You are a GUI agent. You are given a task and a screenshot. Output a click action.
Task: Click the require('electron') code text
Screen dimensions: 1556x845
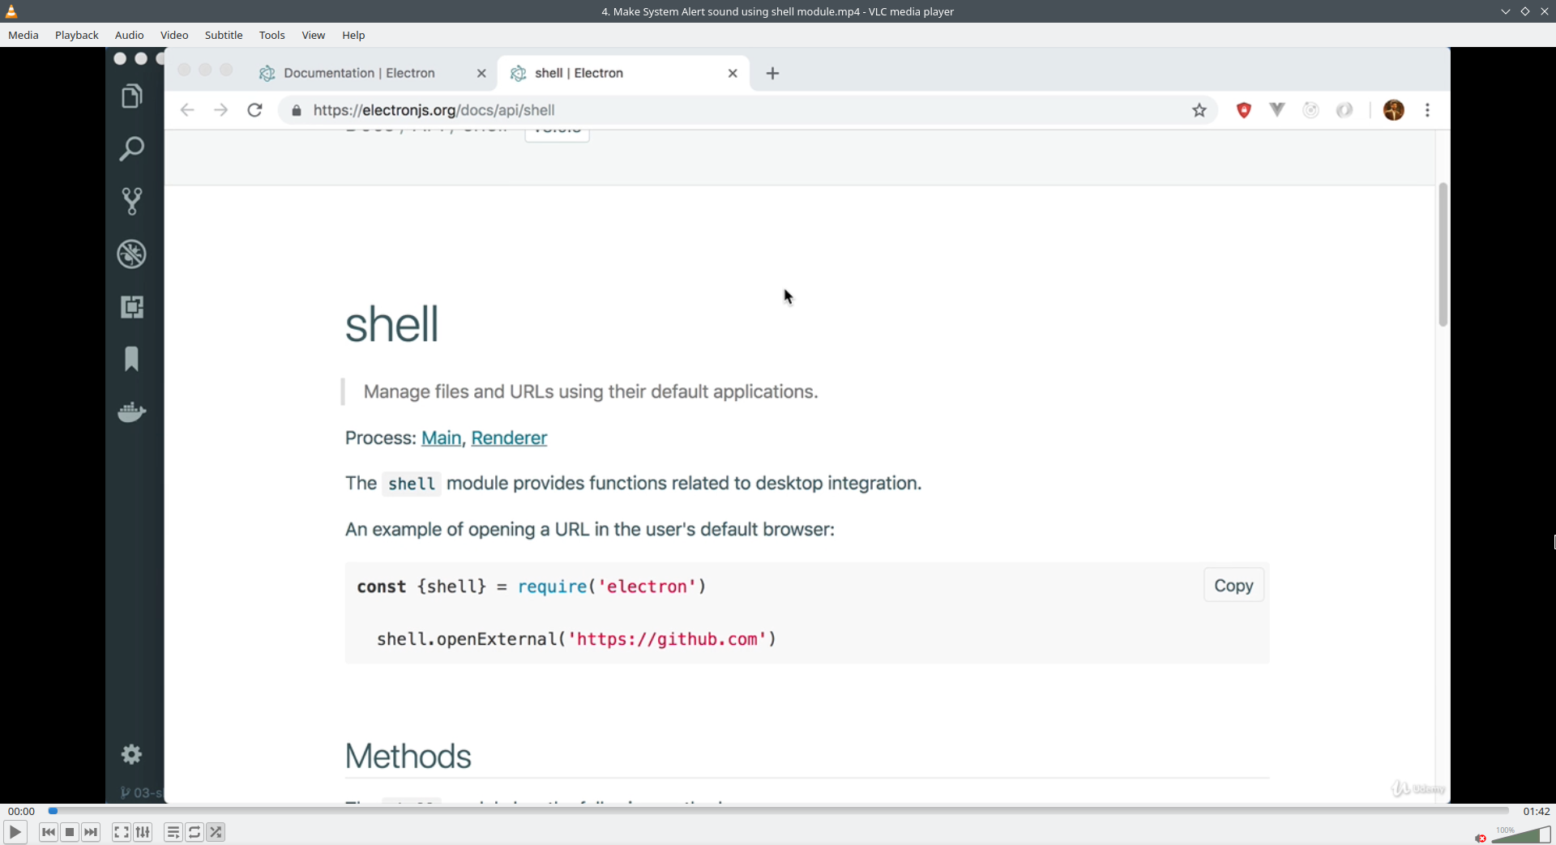[x=612, y=587]
